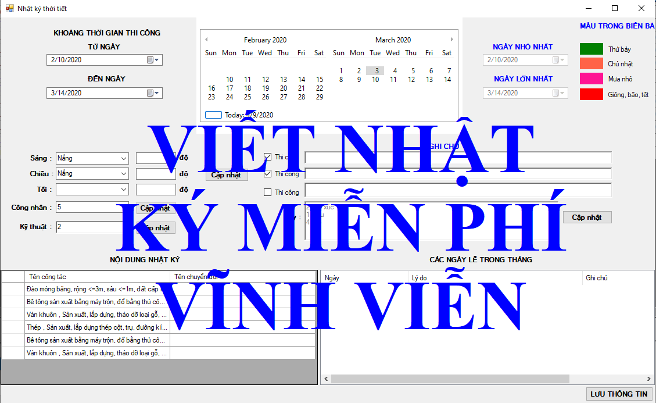Click red Giông, bão, tết color swatch
Viewport: 656px width, 403px height.
(591, 94)
